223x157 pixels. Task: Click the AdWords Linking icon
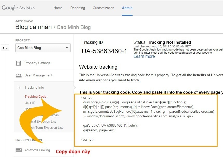coord(18,150)
